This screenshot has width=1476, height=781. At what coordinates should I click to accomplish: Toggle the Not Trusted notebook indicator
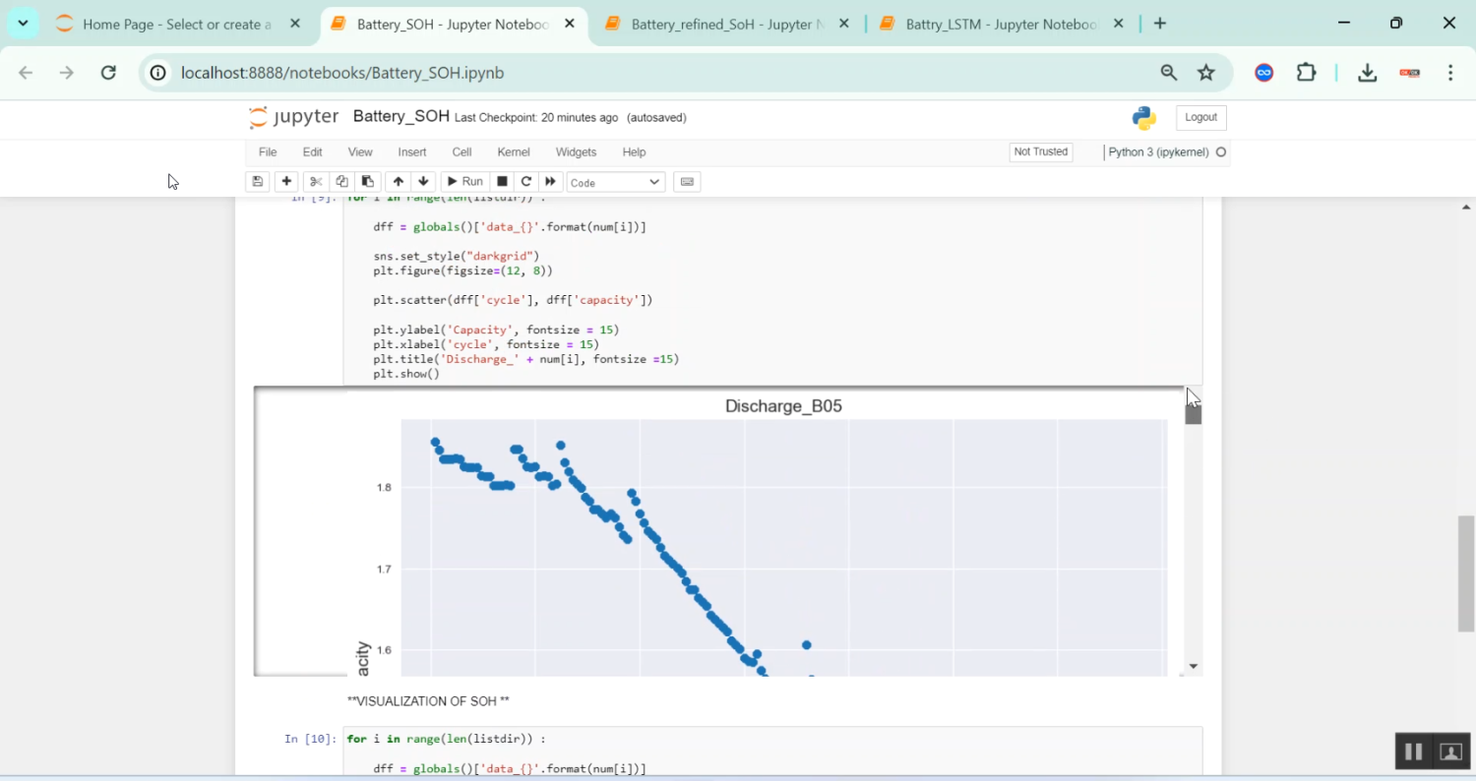point(1040,152)
